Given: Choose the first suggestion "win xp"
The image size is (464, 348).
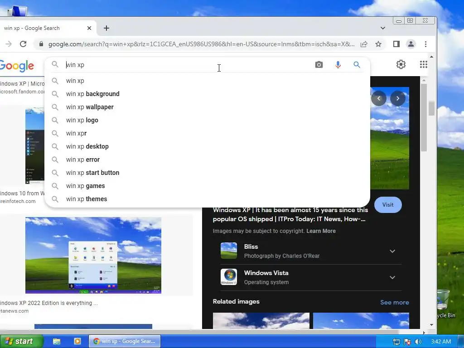Looking at the screenshot, I should tap(207, 81).
